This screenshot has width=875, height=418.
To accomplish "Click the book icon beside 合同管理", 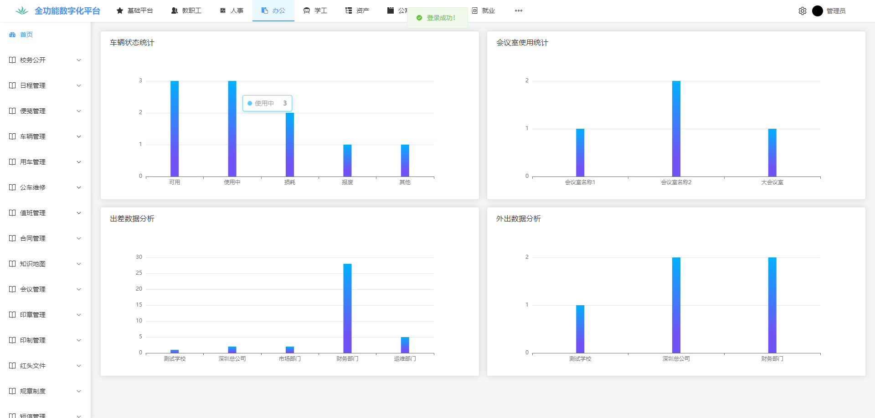I will [12, 238].
